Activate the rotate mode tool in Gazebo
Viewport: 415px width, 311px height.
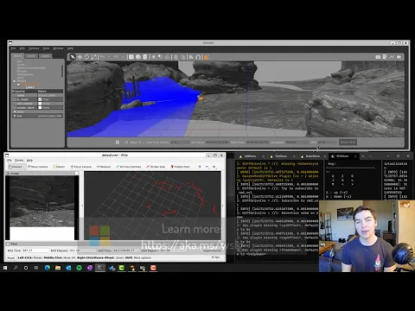click(x=86, y=57)
